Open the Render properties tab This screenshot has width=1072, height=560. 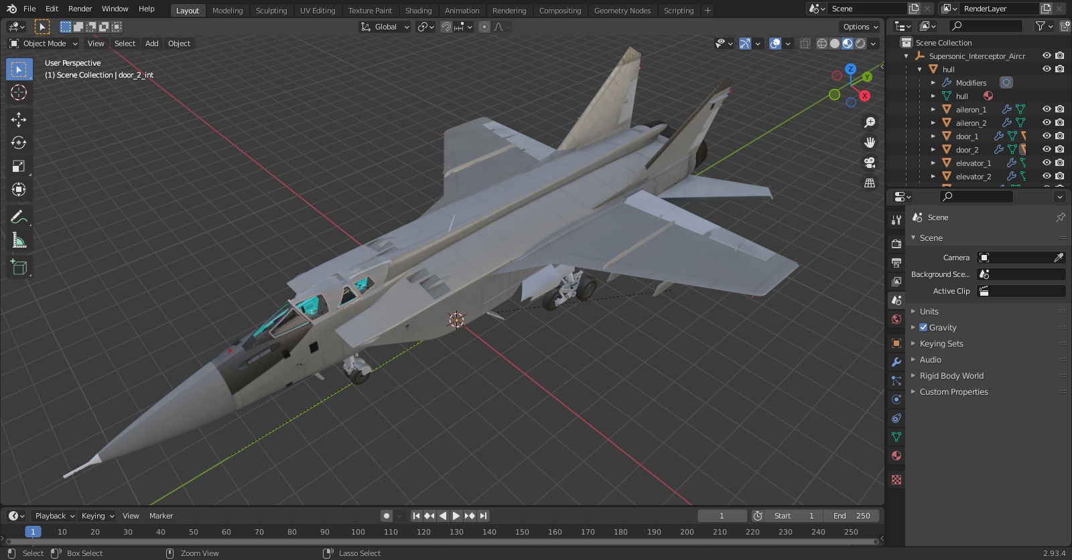[x=896, y=244]
